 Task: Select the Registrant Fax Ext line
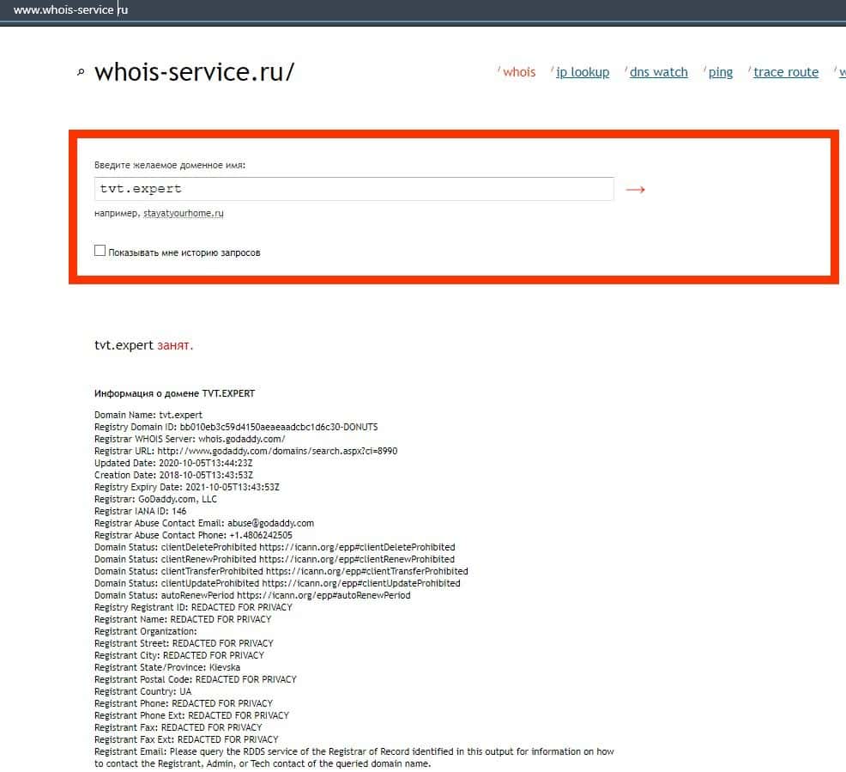(186, 739)
